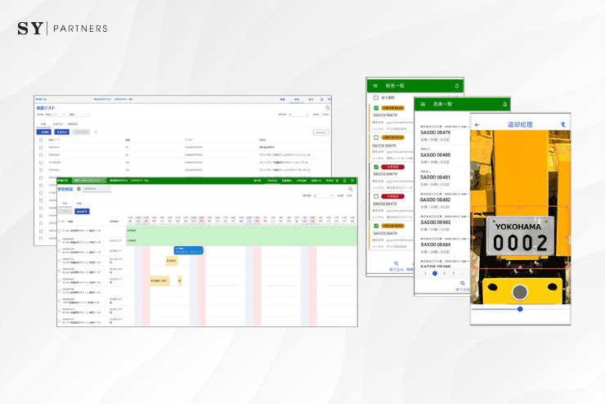Screen dimensions: 605x404
Task: Click the search magnifier on 商品リスト page
Action: [x=328, y=108]
